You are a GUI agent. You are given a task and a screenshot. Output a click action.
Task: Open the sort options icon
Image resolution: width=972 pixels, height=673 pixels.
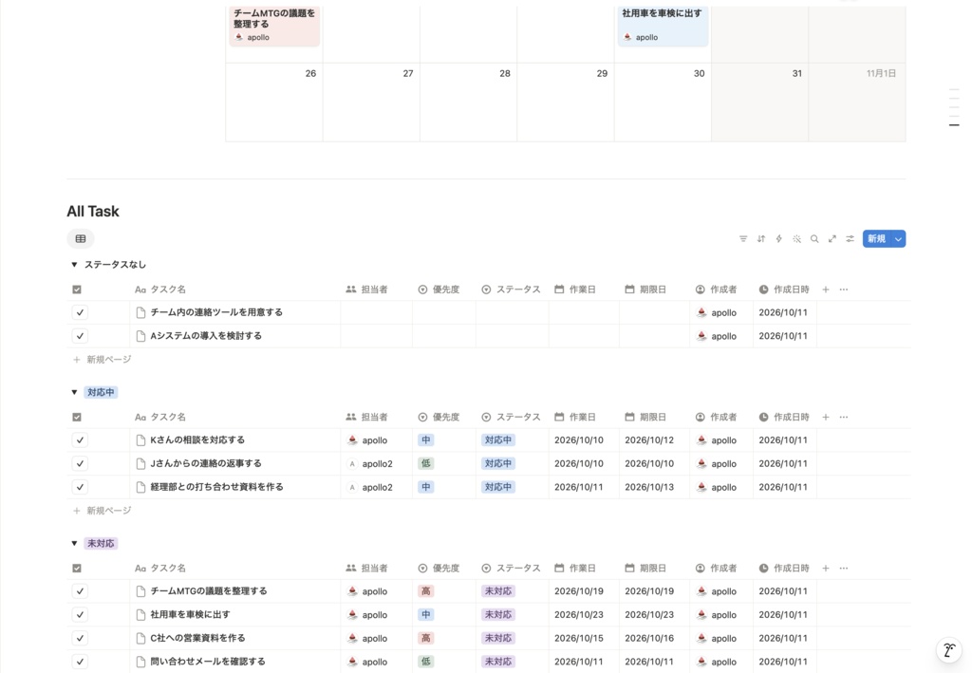[x=761, y=238]
